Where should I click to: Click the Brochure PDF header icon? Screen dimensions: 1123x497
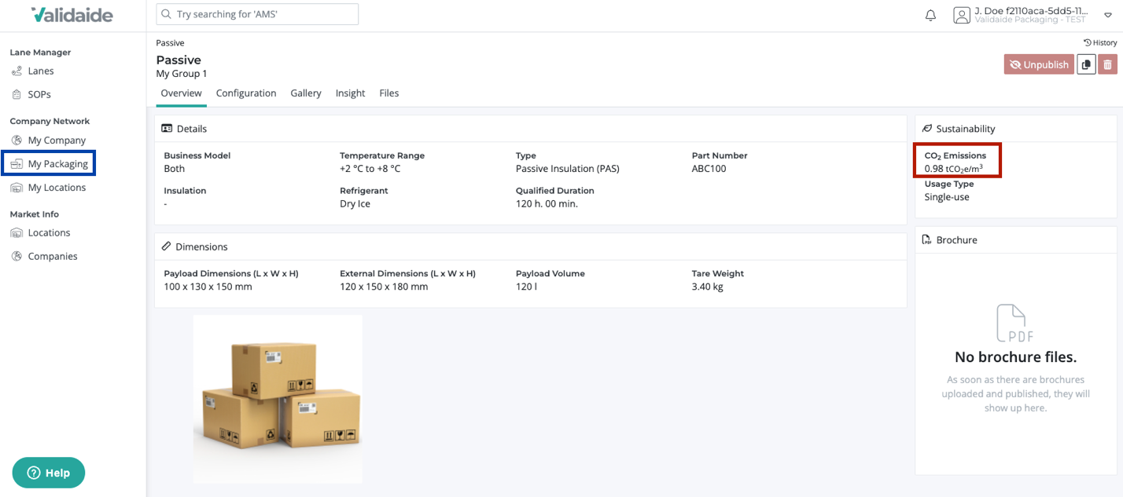click(x=927, y=239)
